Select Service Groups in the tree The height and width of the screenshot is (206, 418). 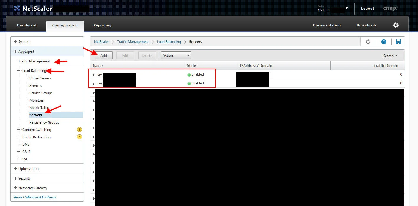(41, 93)
